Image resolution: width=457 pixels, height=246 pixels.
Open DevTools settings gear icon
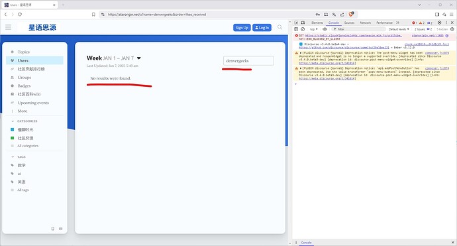click(x=440, y=23)
